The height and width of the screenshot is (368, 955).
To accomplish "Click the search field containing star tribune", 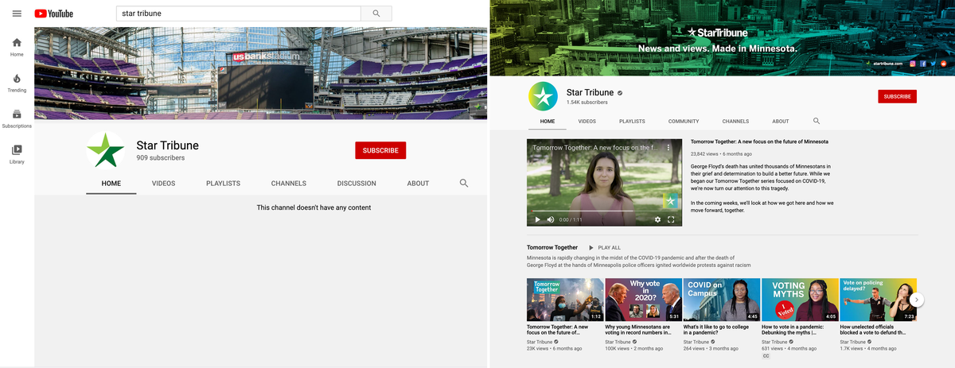I will point(239,14).
